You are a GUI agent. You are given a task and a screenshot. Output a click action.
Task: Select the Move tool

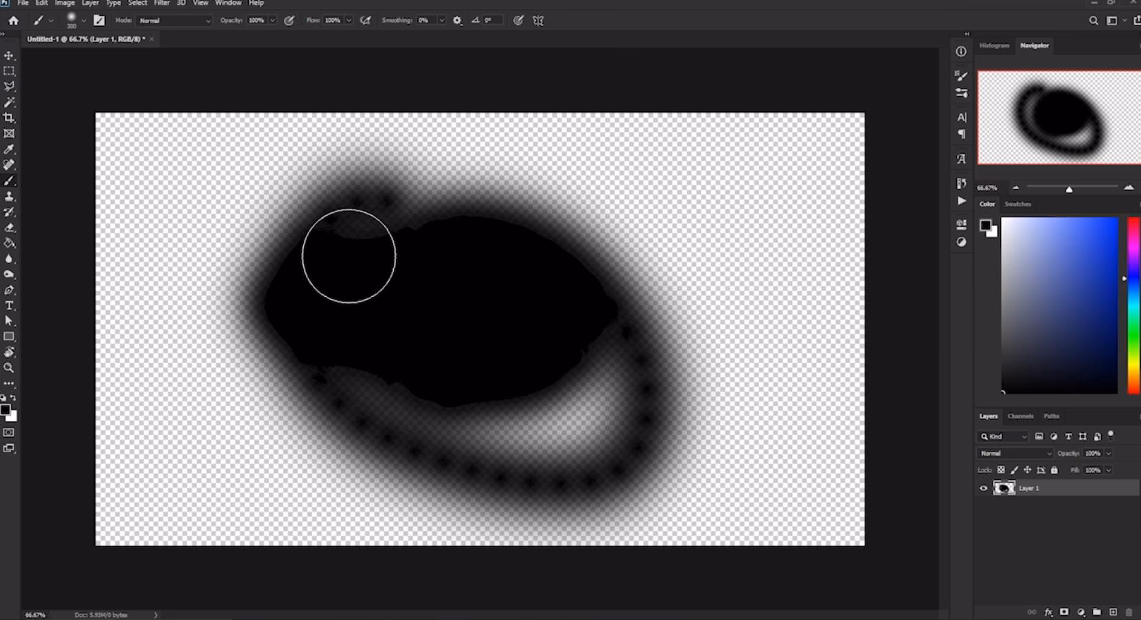9,56
